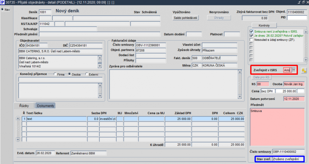Screen dimensions: 309x164
Task: Click the empty Dodací list field
Action: coord(151,55)
